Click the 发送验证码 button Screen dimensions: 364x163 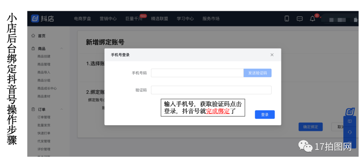257,73
